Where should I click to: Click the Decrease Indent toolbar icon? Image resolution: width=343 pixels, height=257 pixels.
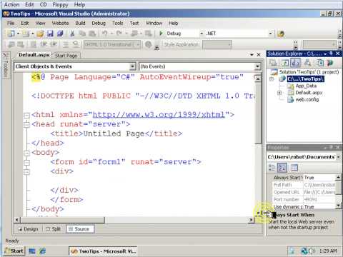tap(43, 44)
